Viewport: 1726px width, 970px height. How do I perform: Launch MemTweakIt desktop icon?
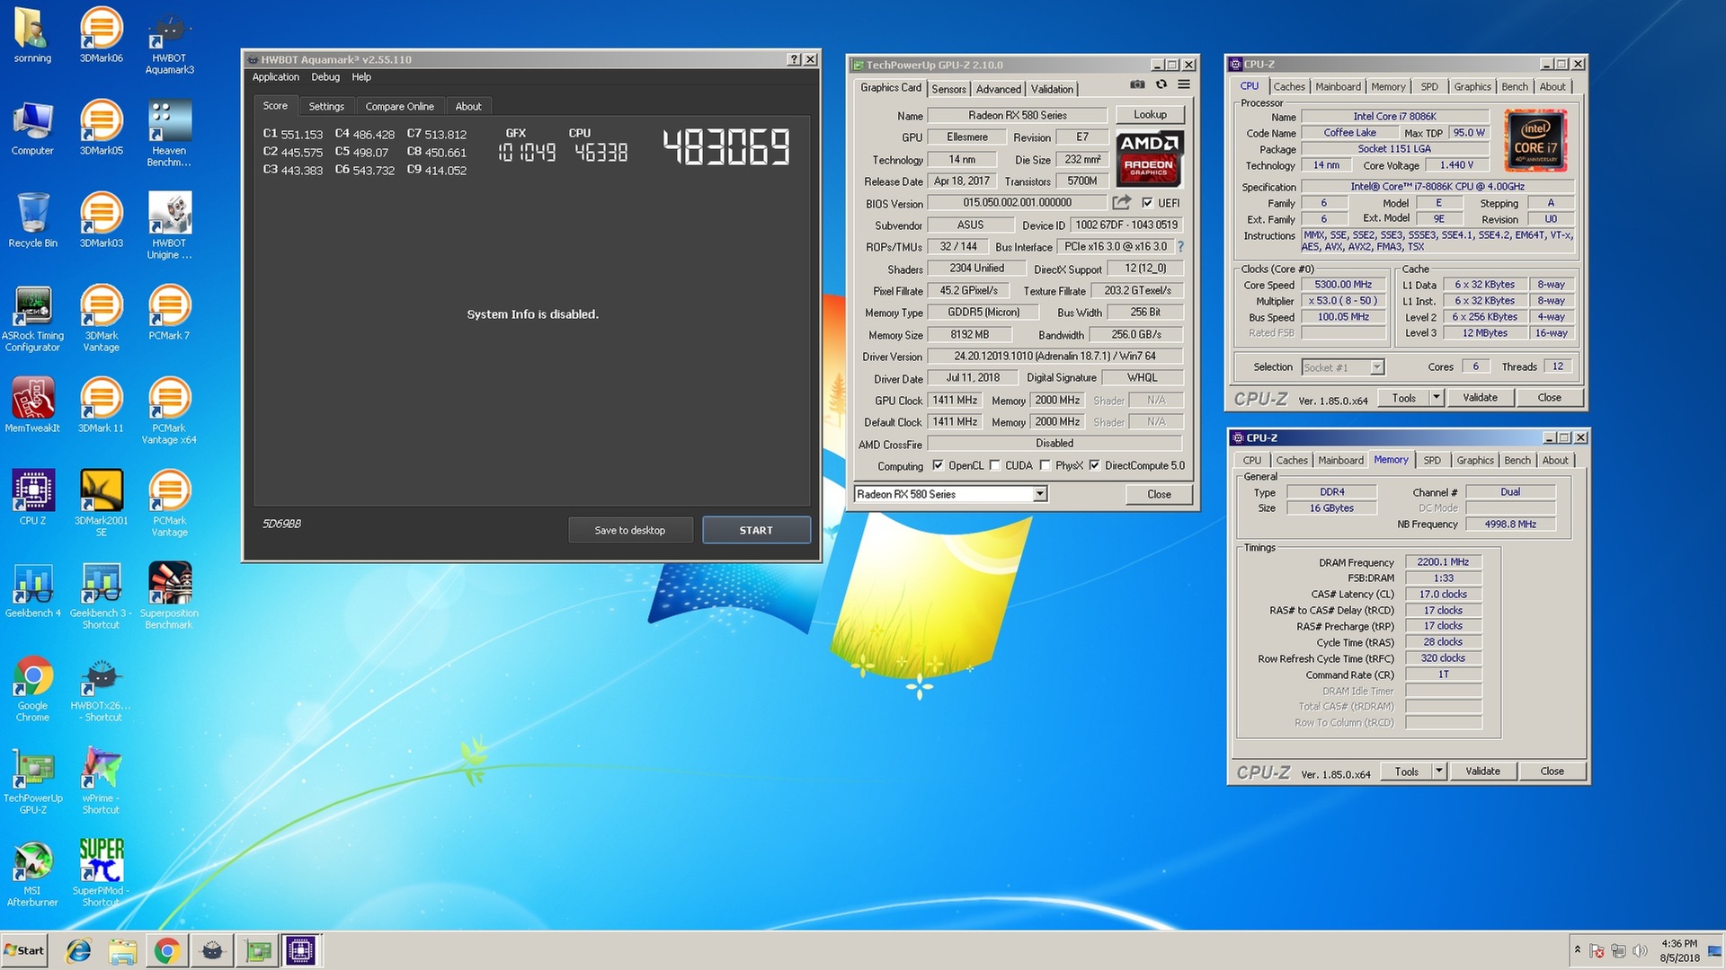(32, 406)
